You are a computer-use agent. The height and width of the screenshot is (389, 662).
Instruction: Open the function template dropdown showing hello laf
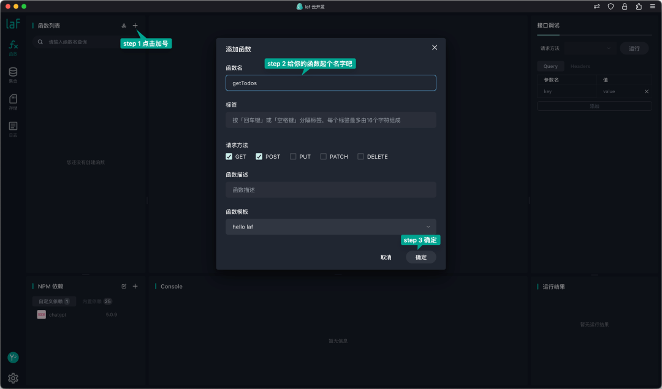click(330, 227)
